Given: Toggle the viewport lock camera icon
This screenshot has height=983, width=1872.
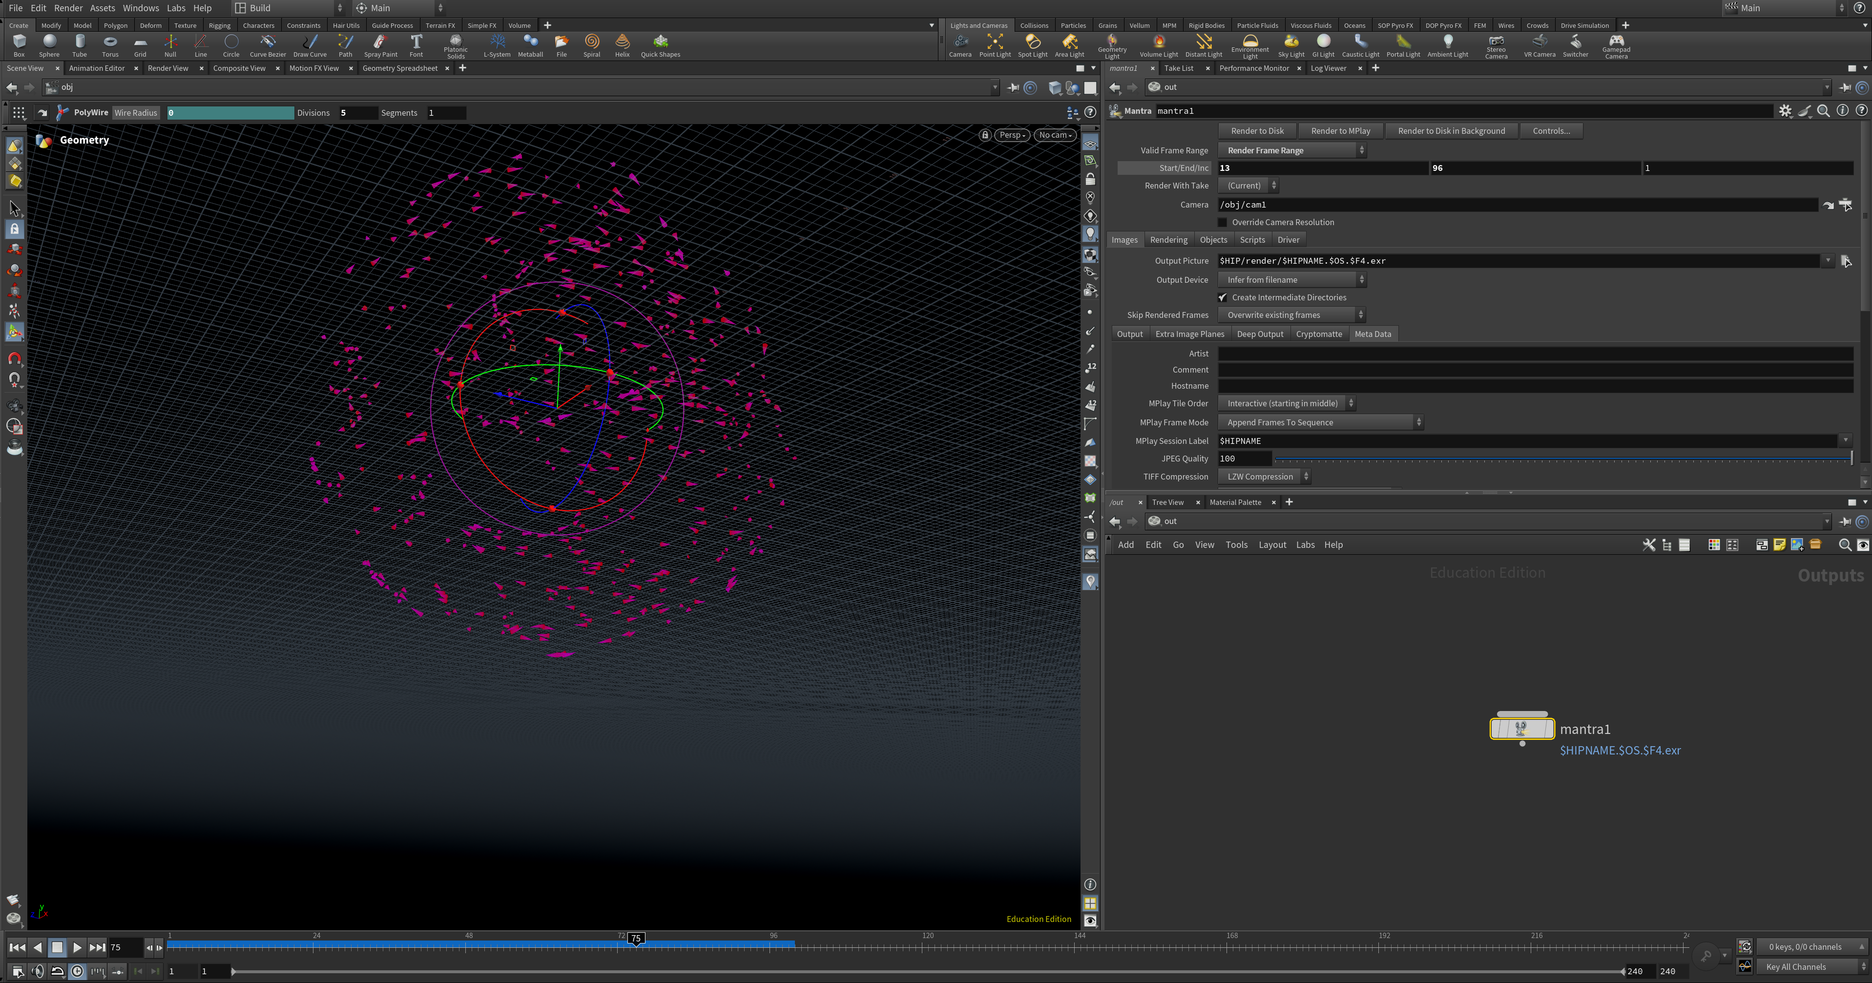Looking at the screenshot, I should (985, 135).
